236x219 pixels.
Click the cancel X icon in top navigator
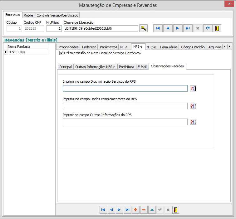[198, 28]
